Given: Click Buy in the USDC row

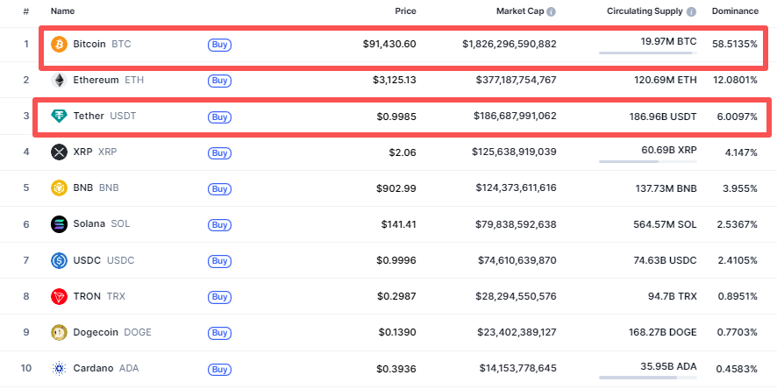Looking at the screenshot, I should (219, 261).
